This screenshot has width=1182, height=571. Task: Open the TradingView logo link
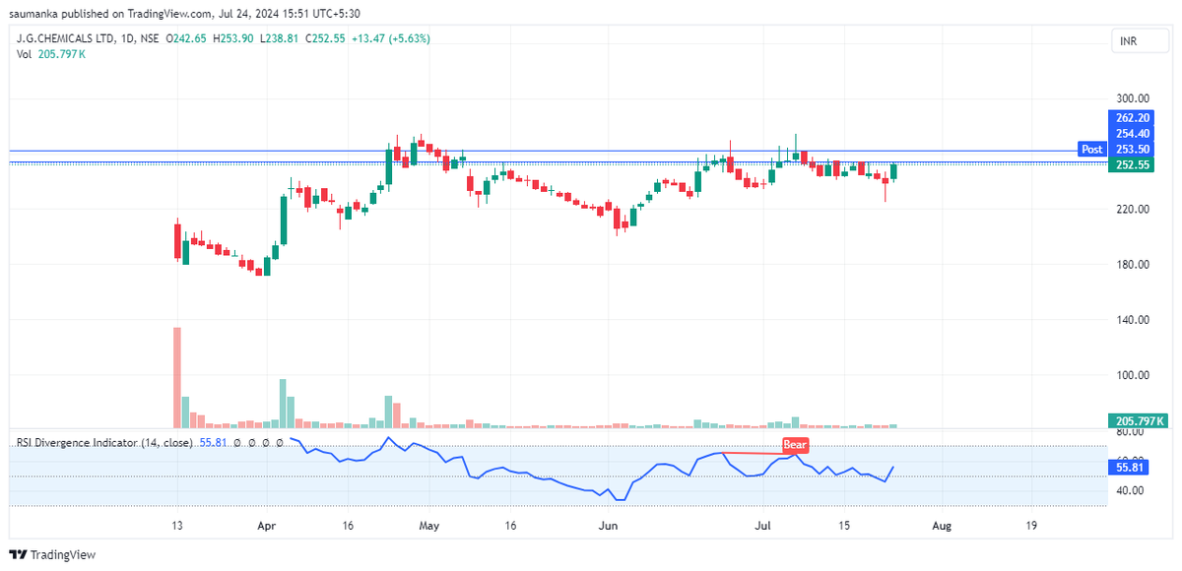pos(53,555)
